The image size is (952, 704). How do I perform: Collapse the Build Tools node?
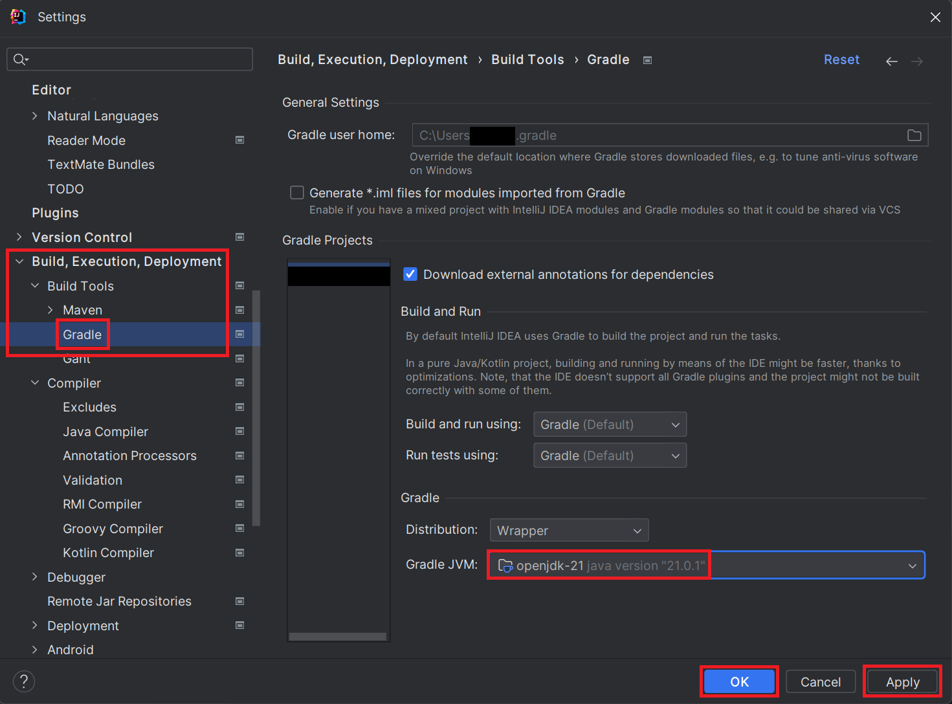(x=35, y=286)
